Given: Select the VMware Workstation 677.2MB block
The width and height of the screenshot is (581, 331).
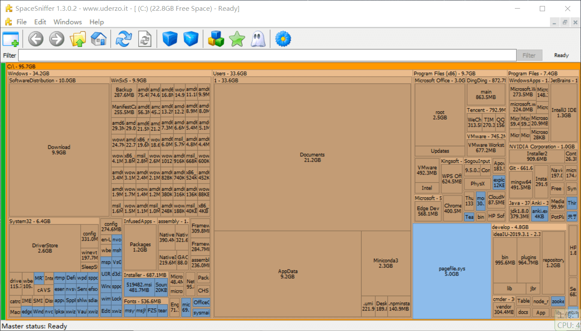Looking at the screenshot, I should [x=486, y=148].
